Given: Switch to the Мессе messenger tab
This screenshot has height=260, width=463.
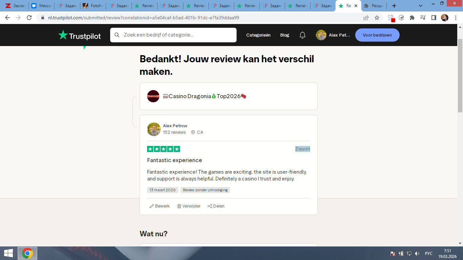Looking at the screenshot, I should pyautogui.click(x=41, y=6).
